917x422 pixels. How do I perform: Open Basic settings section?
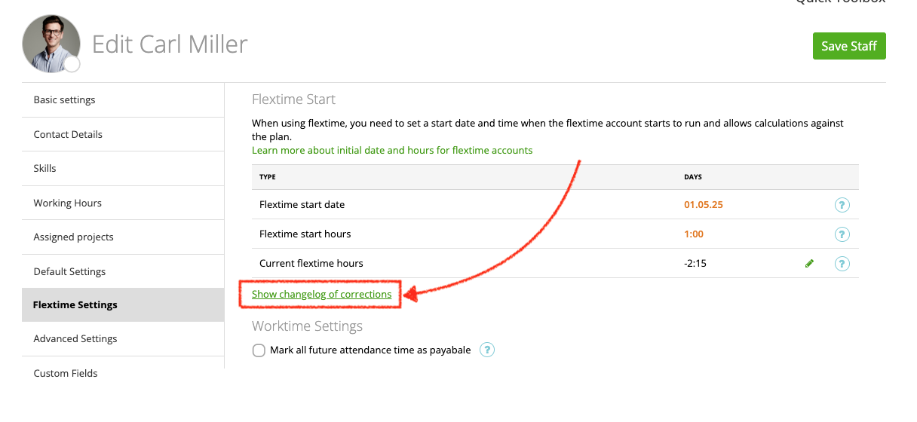pyautogui.click(x=64, y=100)
